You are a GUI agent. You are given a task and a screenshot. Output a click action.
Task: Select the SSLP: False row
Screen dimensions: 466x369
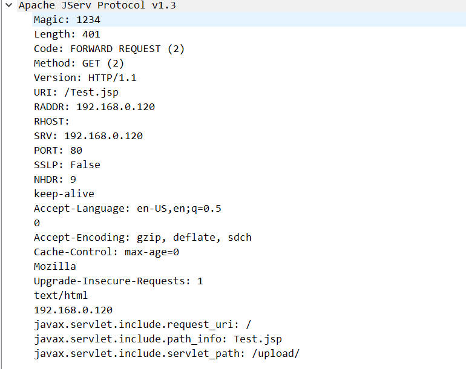coord(67,165)
